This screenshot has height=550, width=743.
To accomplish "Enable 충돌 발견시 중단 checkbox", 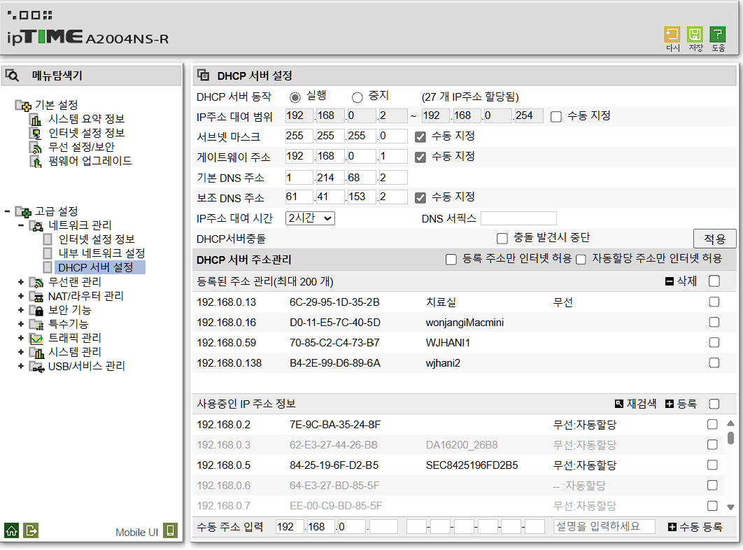I will pos(502,238).
